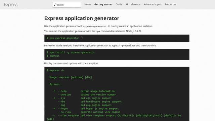The height and width of the screenshot is (121, 215).
Task: Click the '$ express -h' command
Action: click(55, 70)
